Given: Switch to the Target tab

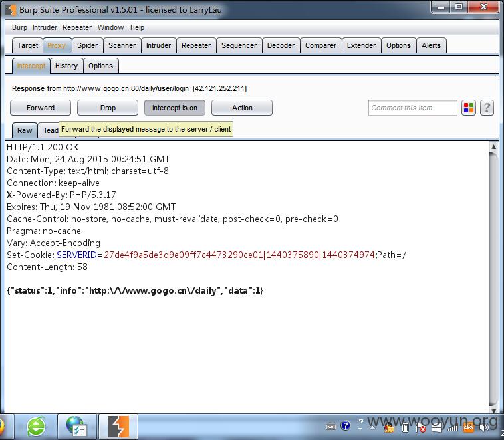Looking at the screenshot, I should click(27, 45).
